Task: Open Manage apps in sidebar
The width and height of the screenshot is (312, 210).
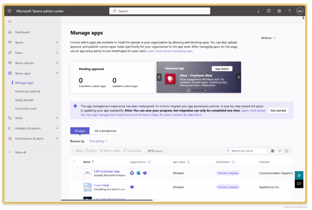Action: pyautogui.click(x=24, y=83)
